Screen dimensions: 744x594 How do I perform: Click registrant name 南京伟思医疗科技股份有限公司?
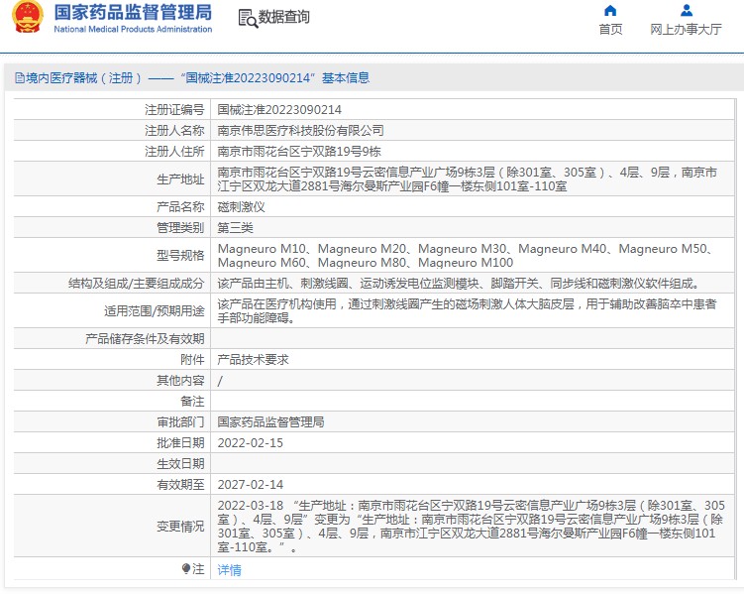click(x=300, y=131)
